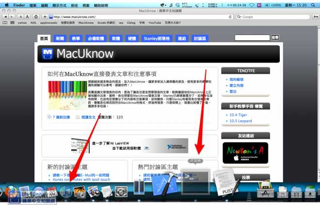Open the NI LabVIEW banner ad
320x205 pixels.
click(129, 146)
